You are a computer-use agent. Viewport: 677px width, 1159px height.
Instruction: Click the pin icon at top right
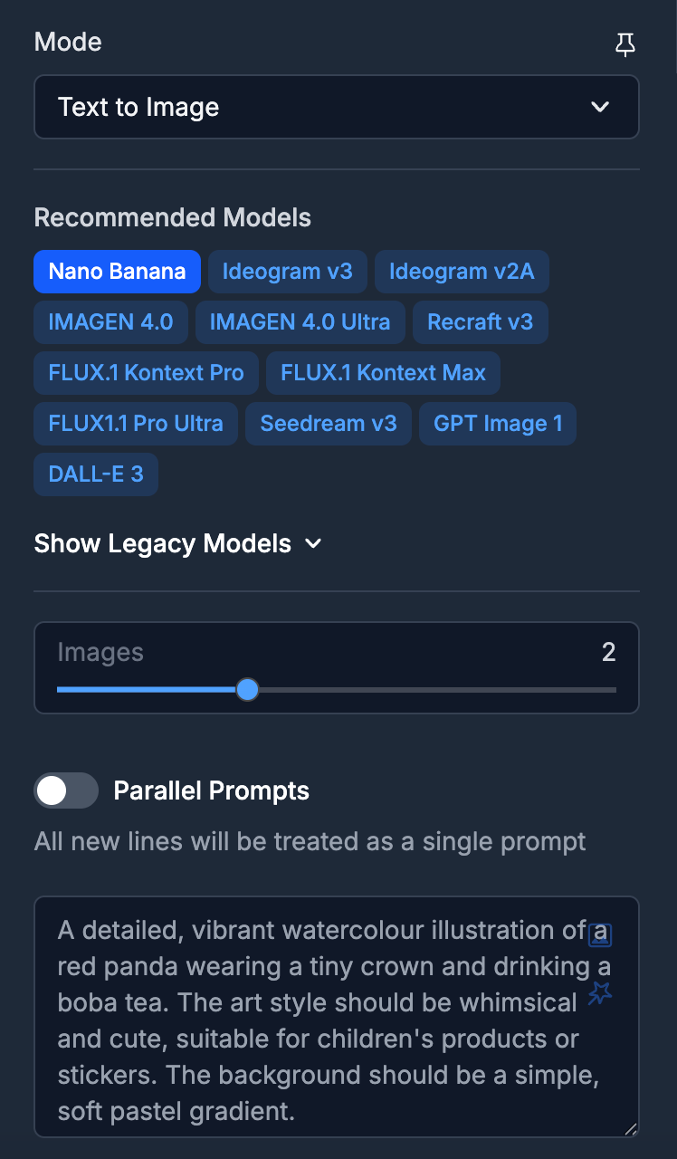[x=625, y=43]
